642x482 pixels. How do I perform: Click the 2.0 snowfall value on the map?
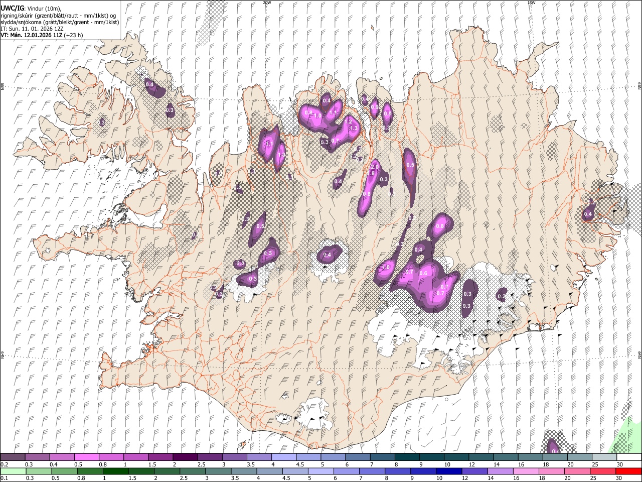[x=374, y=167]
